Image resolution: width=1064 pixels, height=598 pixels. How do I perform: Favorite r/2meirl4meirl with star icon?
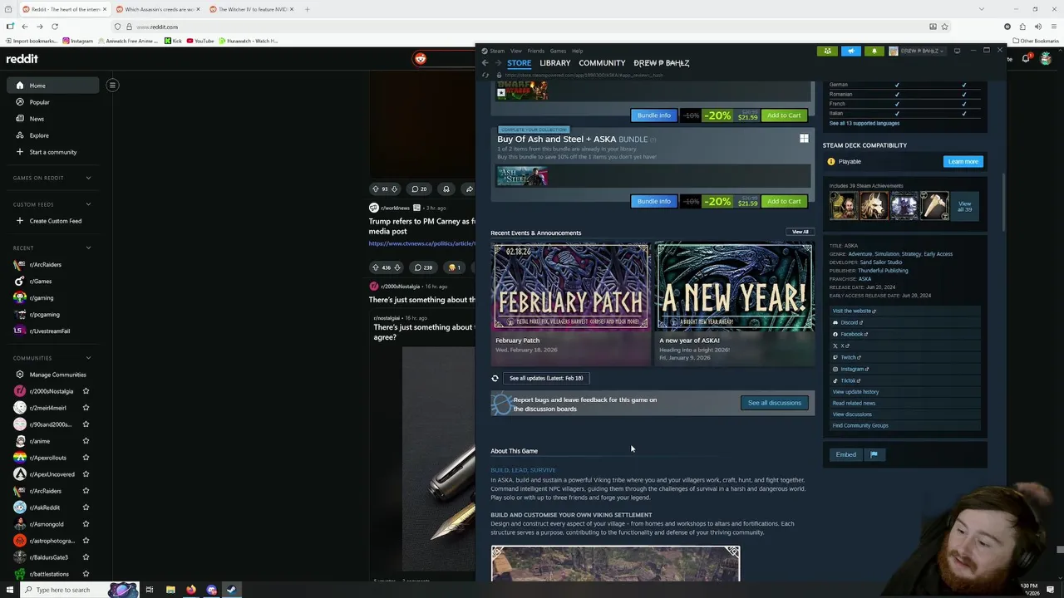click(86, 408)
